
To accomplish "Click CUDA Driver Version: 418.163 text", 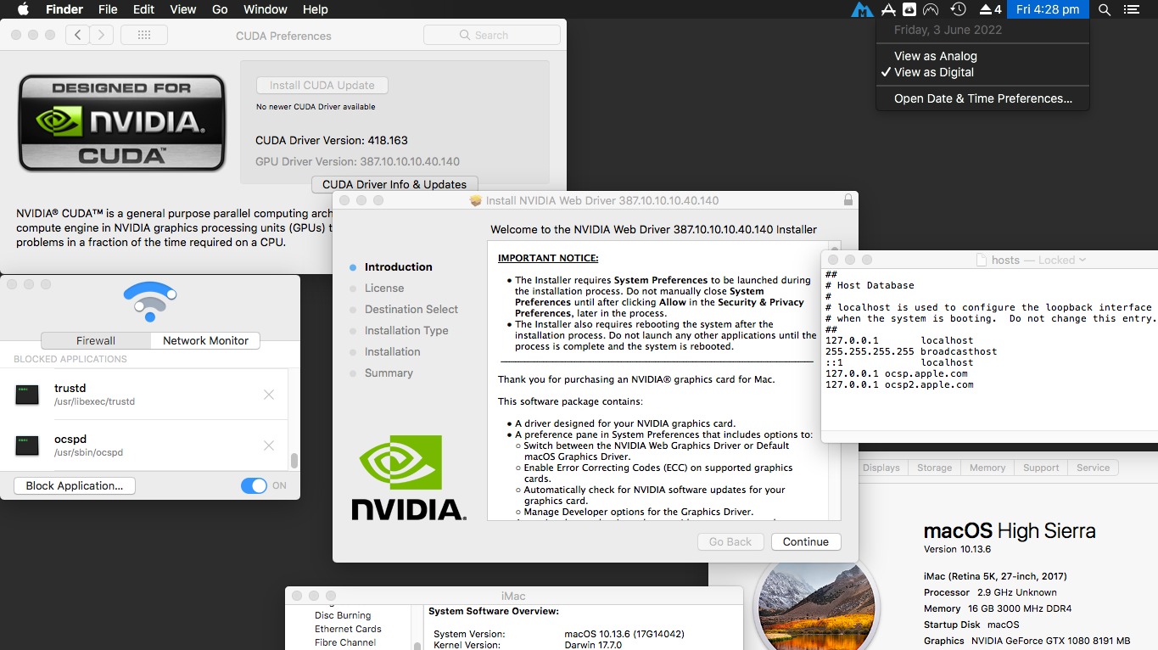I will click(332, 140).
